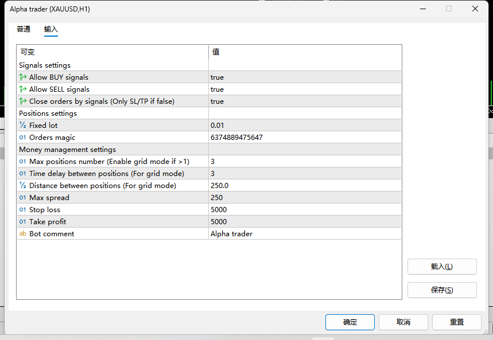Minimize the Alpha trader dialog window
The width and height of the screenshot is (493, 340).
[x=423, y=9]
